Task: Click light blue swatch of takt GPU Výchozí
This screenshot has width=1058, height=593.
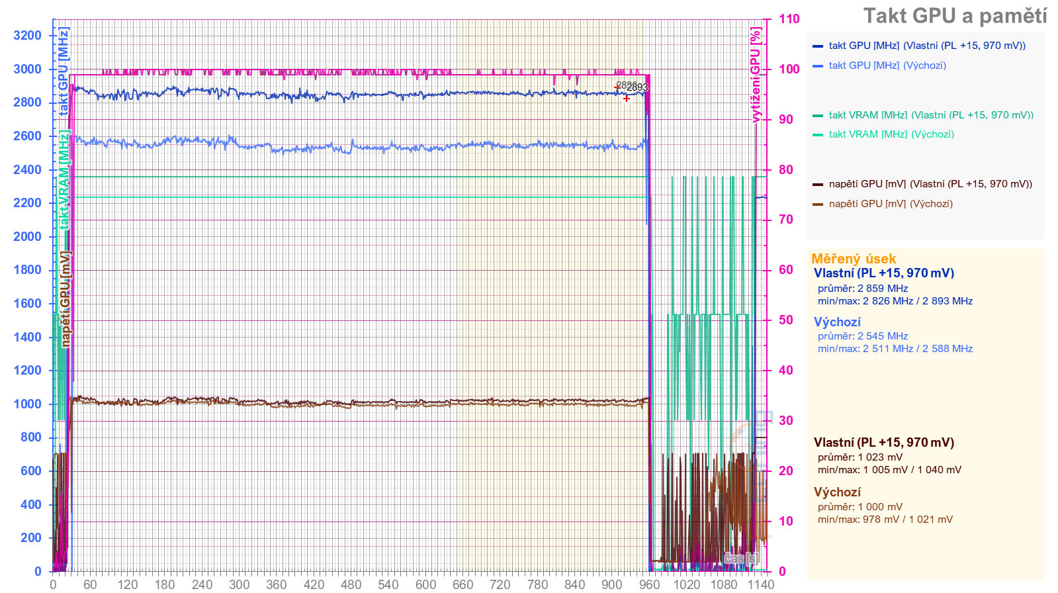Action: click(818, 66)
